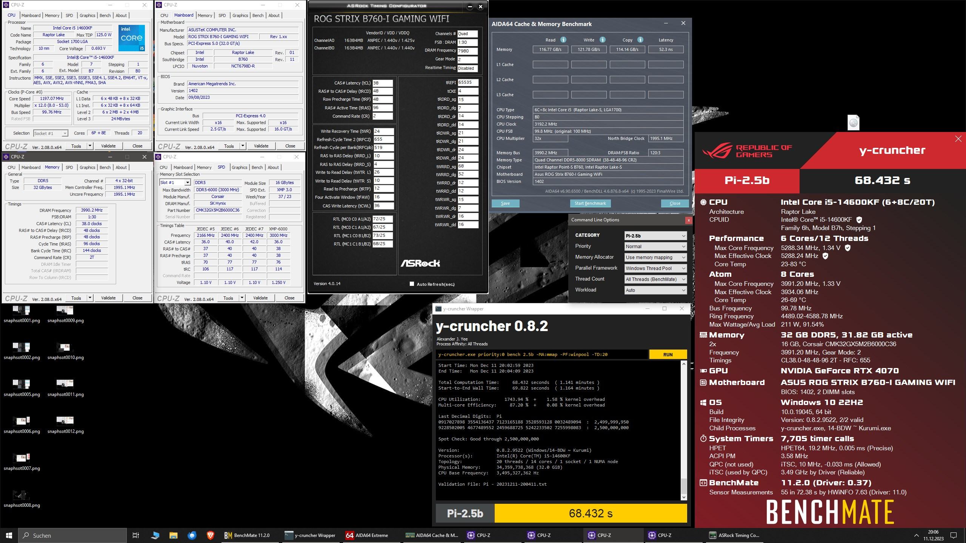Open Task View on taskbar
Screen dimensions: 966x543
(136, 535)
